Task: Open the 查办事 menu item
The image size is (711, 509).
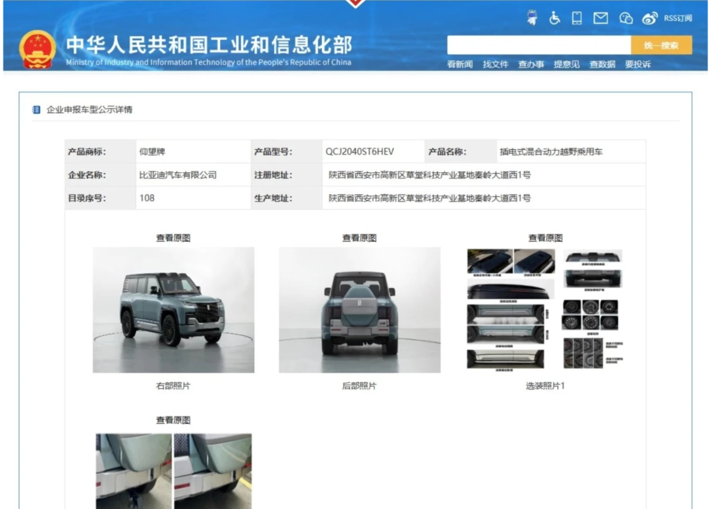Action: [531, 64]
